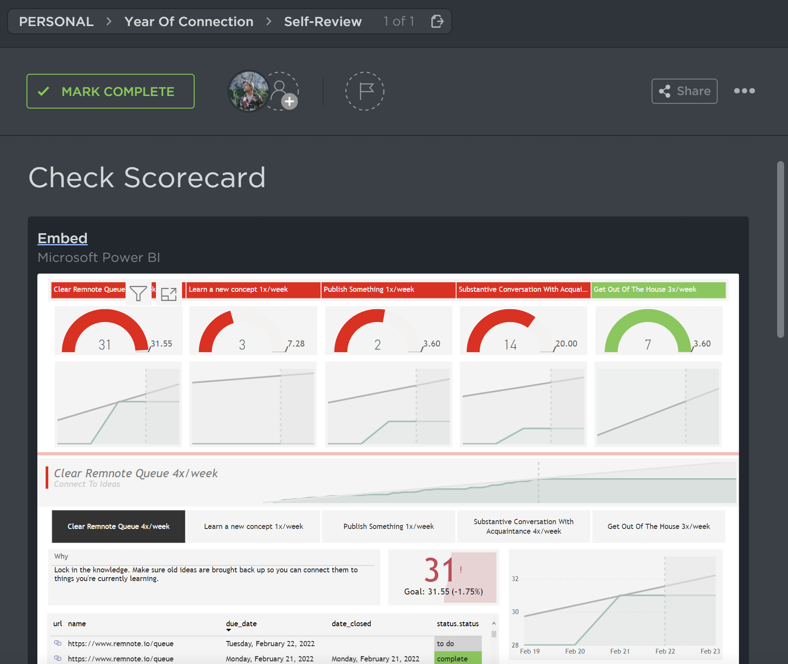
Task: Open the Embed link
Action: tap(63, 238)
